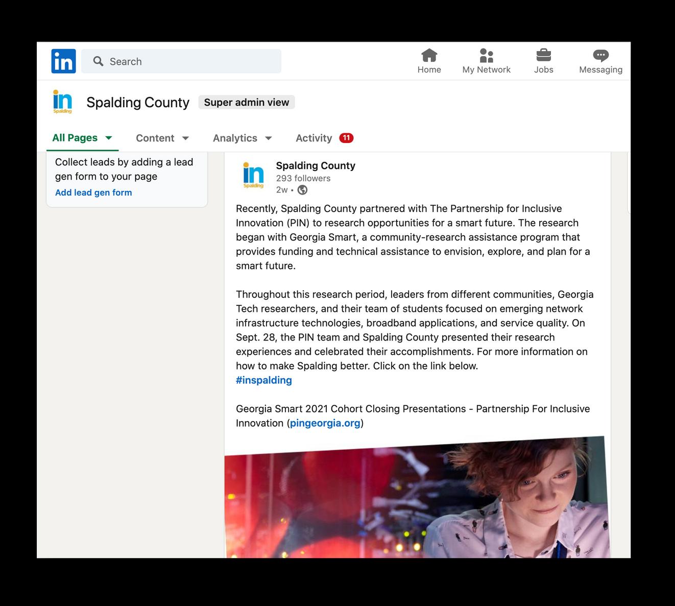Open the Activity tab
This screenshot has width=675, height=606.
pyautogui.click(x=314, y=138)
